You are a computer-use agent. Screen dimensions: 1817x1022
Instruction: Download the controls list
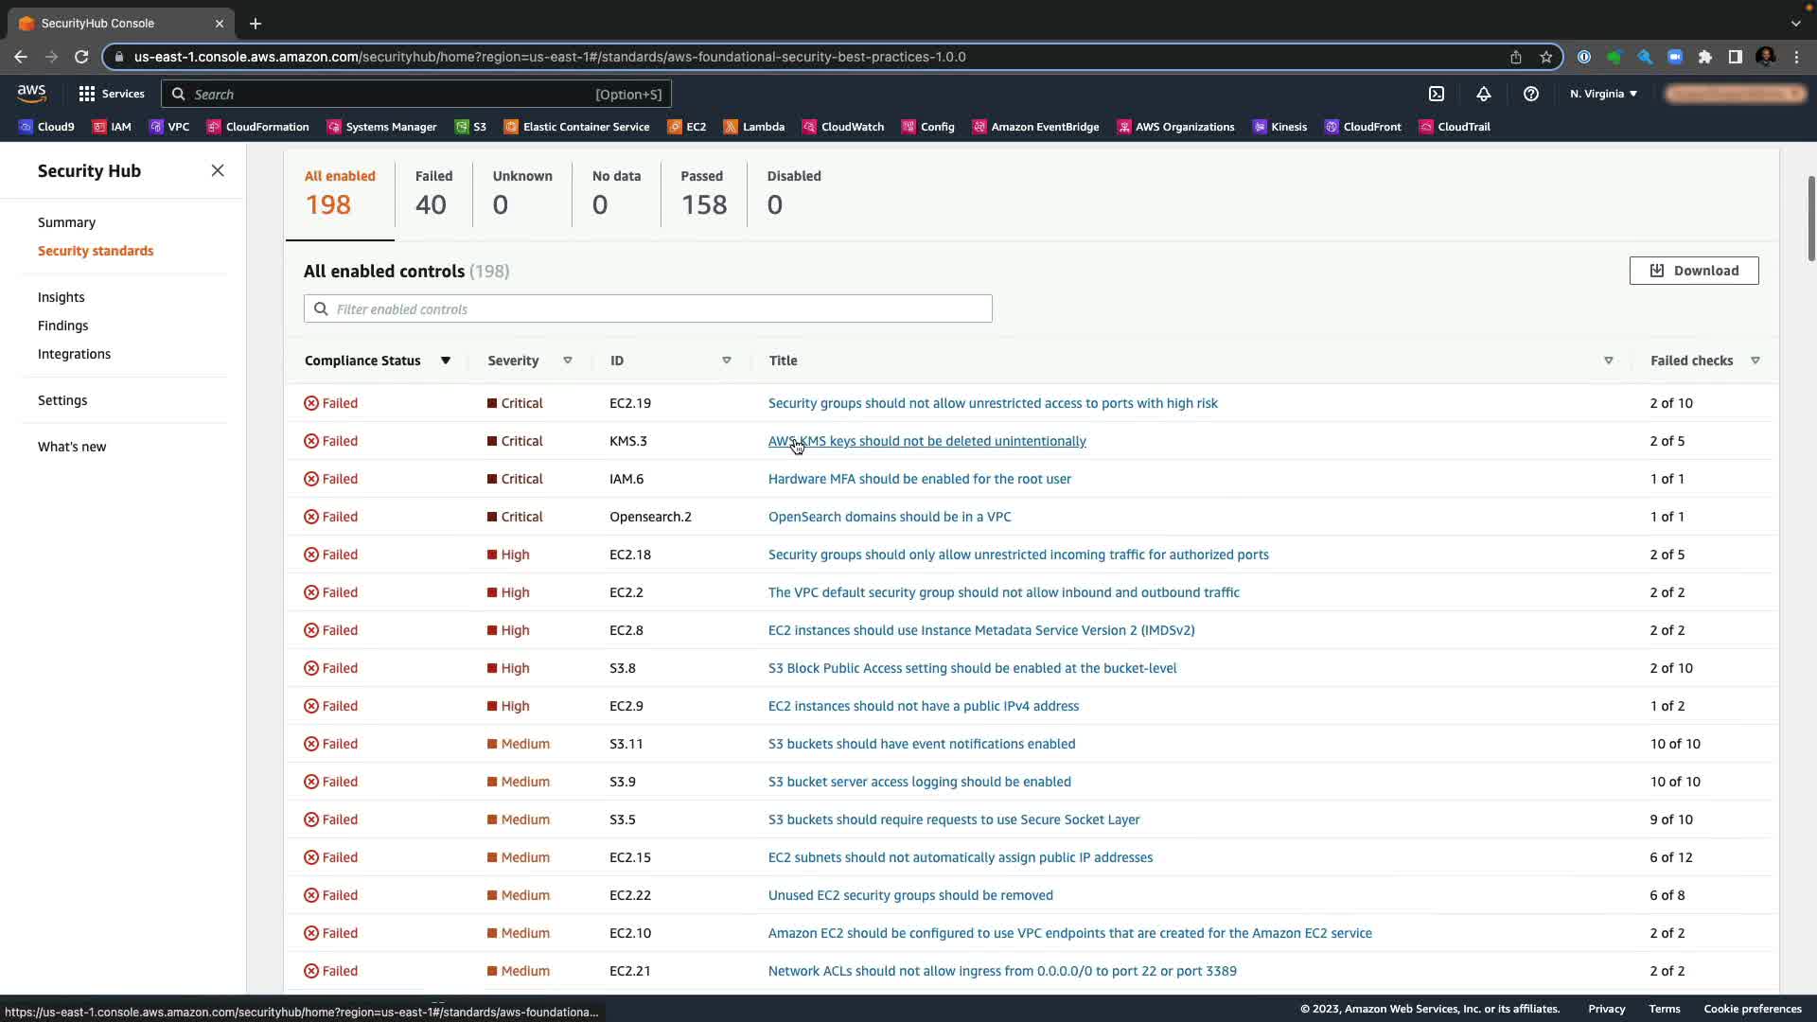coord(1693,271)
